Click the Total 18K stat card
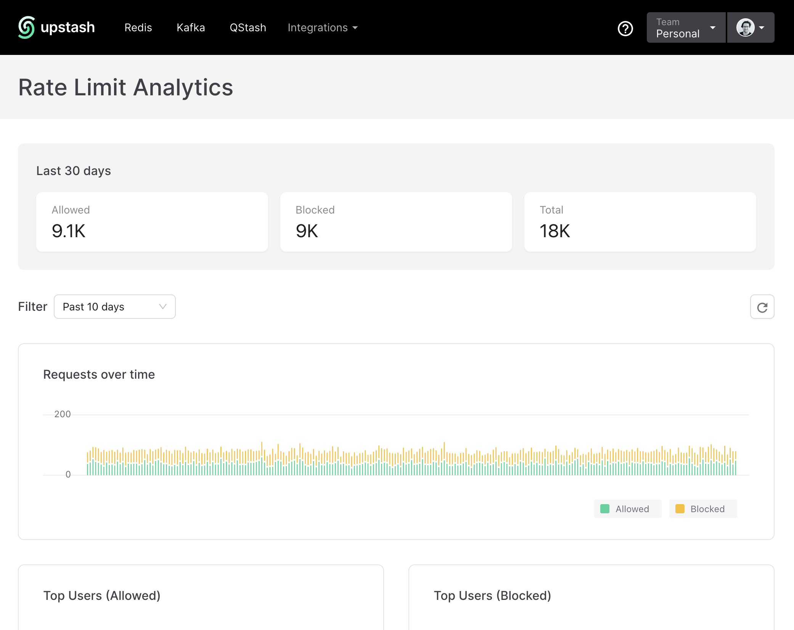 (x=640, y=222)
